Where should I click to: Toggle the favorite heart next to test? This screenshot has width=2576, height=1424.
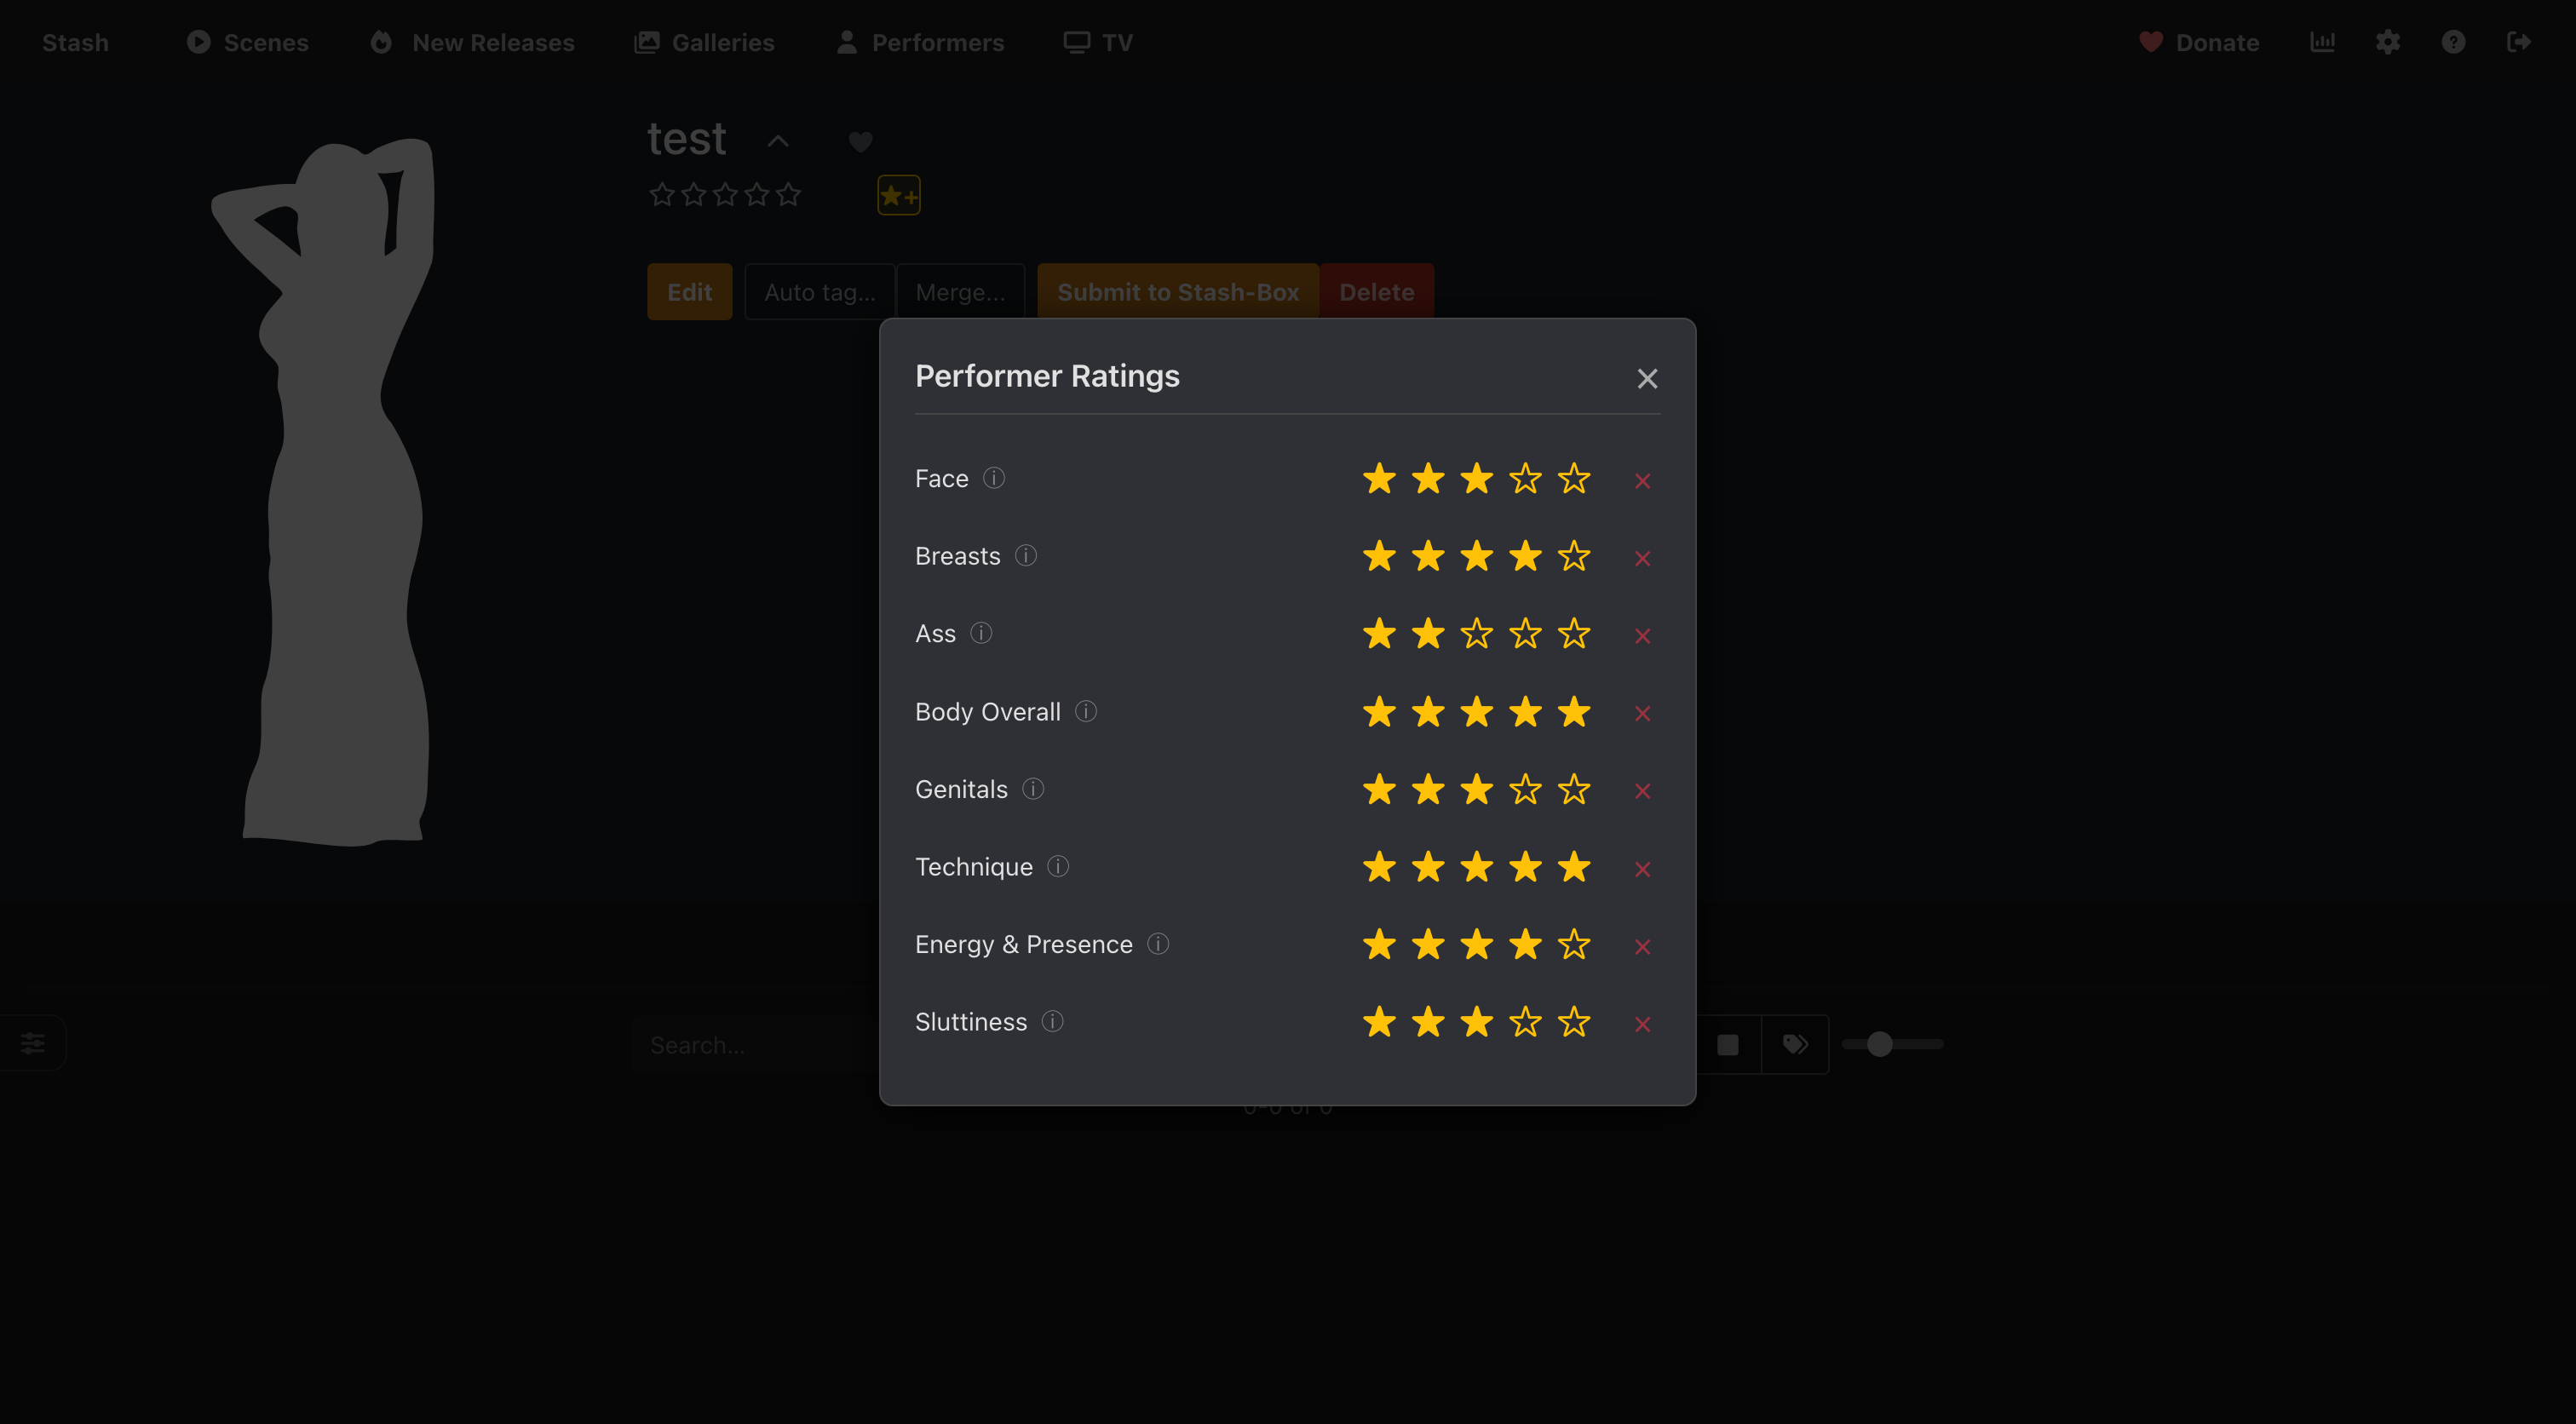860,142
